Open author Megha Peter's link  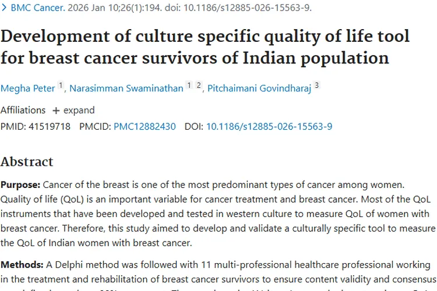coord(27,88)
